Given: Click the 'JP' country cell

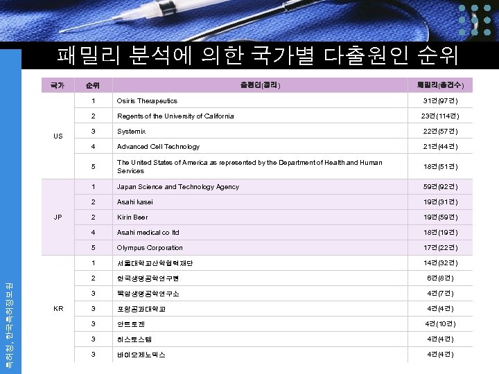Looking at the screenshot, I should tap(58, 217).
